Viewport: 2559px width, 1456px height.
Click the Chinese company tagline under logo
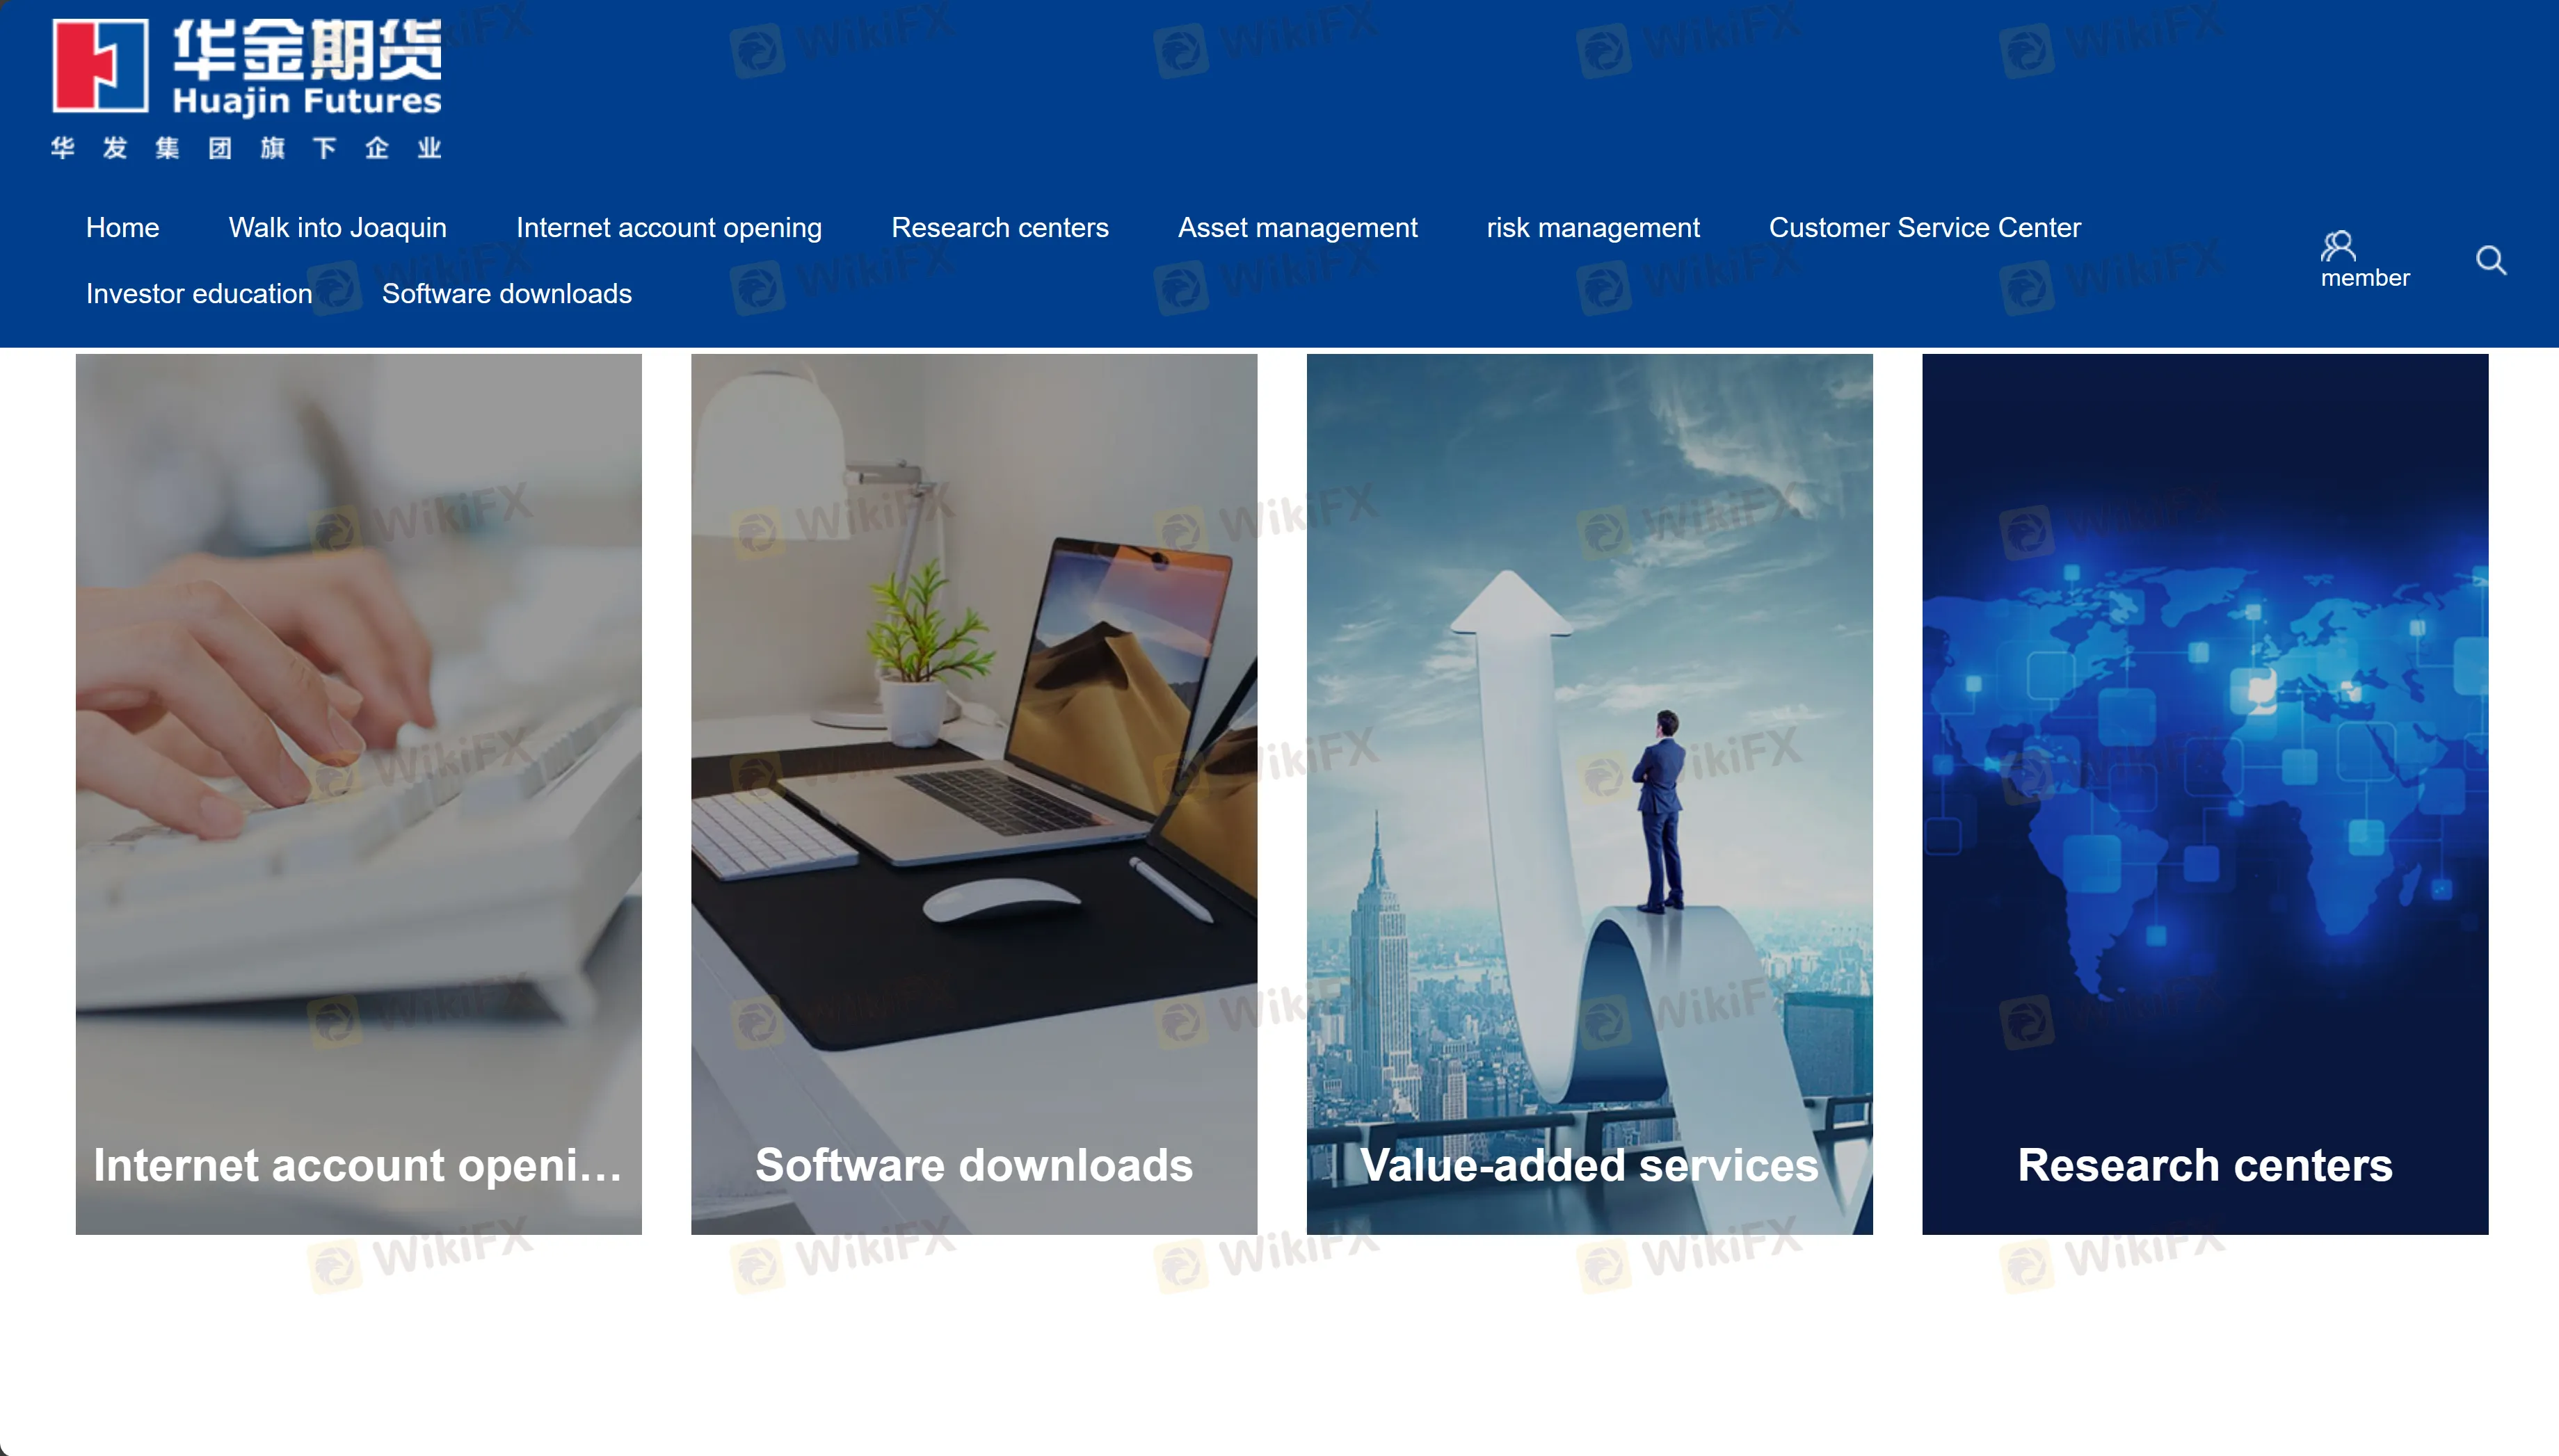pos(247,149)
